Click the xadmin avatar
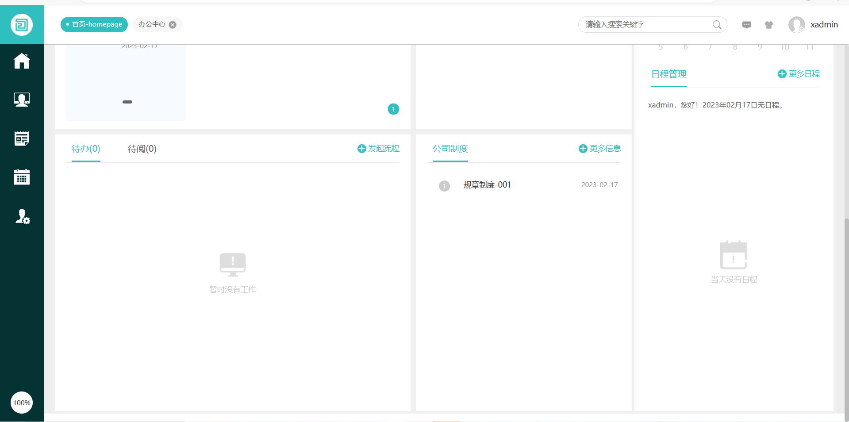The height and width of the screenshot is (422, 849). click(x=797, y=25)
